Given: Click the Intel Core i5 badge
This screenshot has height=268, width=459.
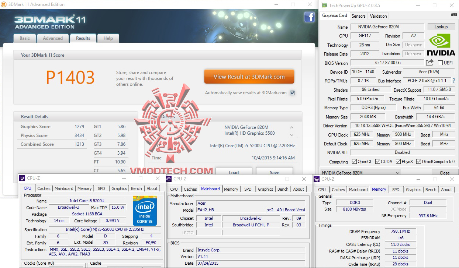Looking at the screenshot, I should [145, 211].
